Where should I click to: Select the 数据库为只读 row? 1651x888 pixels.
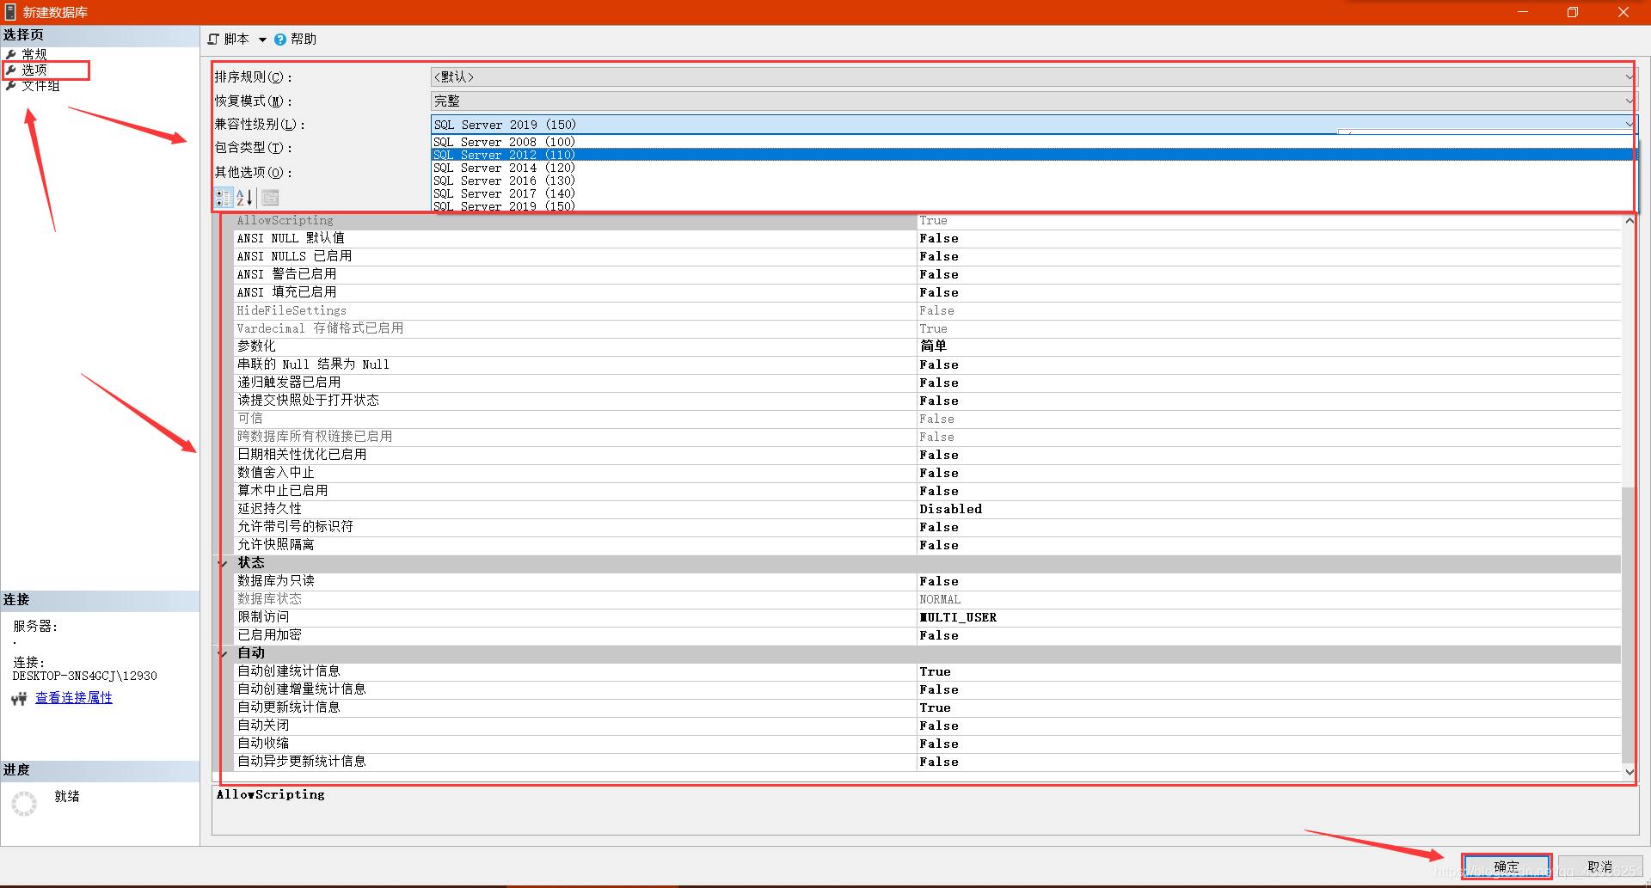[x=927, y=582]
